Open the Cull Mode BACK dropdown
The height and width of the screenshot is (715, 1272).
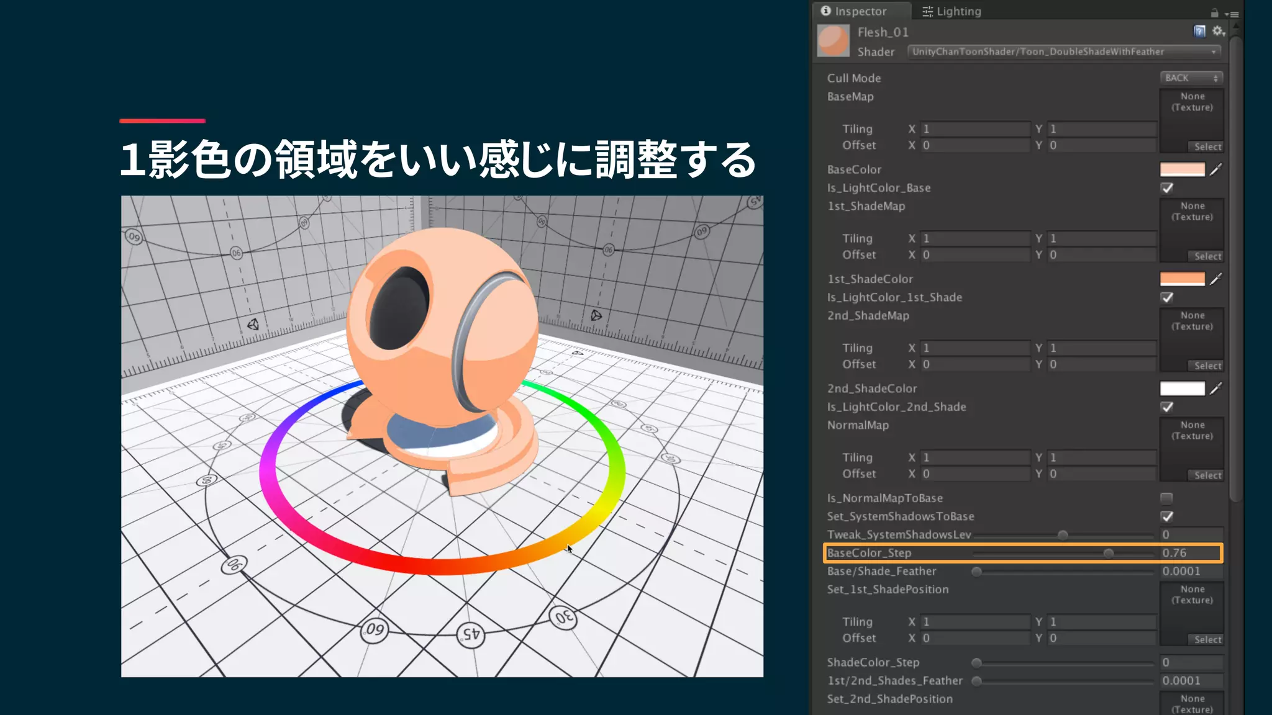1191,78
